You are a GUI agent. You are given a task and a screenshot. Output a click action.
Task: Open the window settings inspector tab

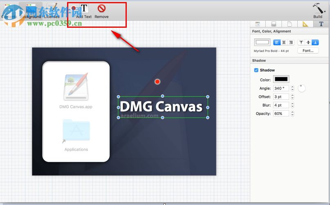(258, 24)
